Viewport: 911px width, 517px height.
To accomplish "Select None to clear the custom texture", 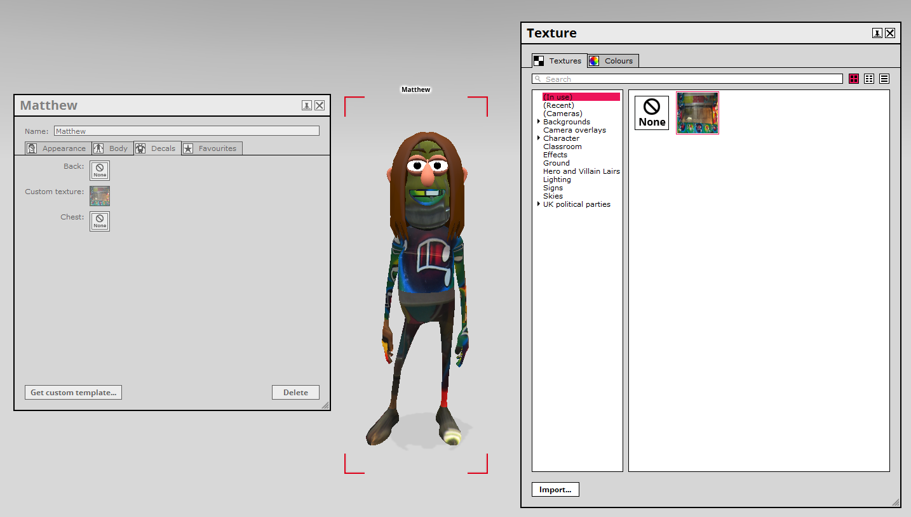I will 651,112.
